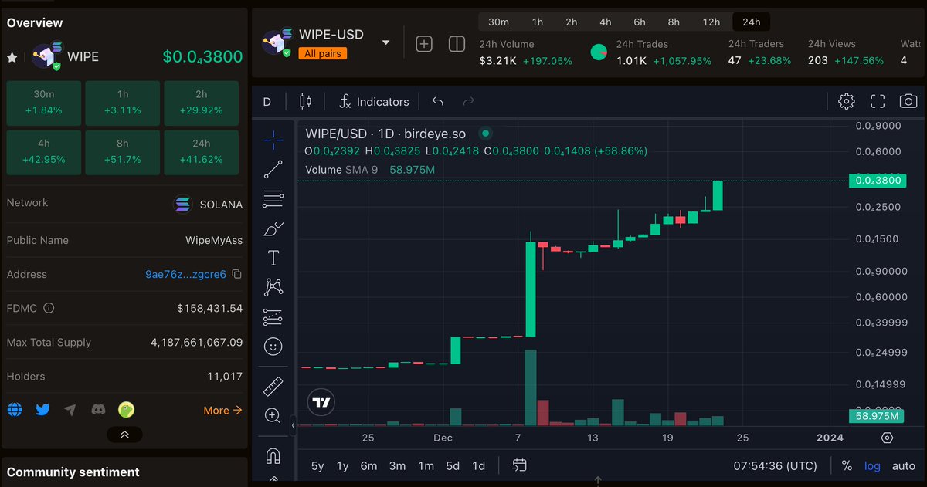This screenshot has height=487, width=927.
Task: Open the D interval selector
Action: (267, 101)
